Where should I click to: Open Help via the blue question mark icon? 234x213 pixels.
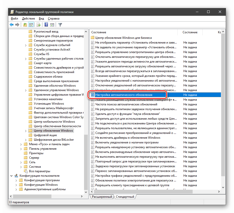(46, 25)
